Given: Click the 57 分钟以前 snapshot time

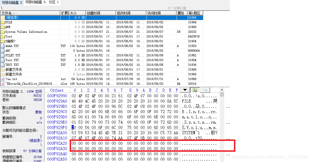Looking at the screenshot, I should (x=32, y=151).
